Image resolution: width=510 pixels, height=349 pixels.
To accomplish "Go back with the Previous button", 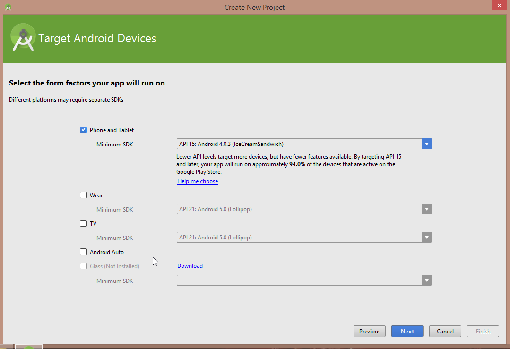I will [x=370, y=331].
